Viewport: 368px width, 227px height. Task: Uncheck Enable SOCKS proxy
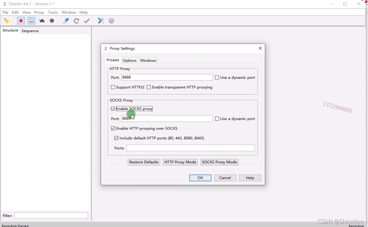click(113, 109)
